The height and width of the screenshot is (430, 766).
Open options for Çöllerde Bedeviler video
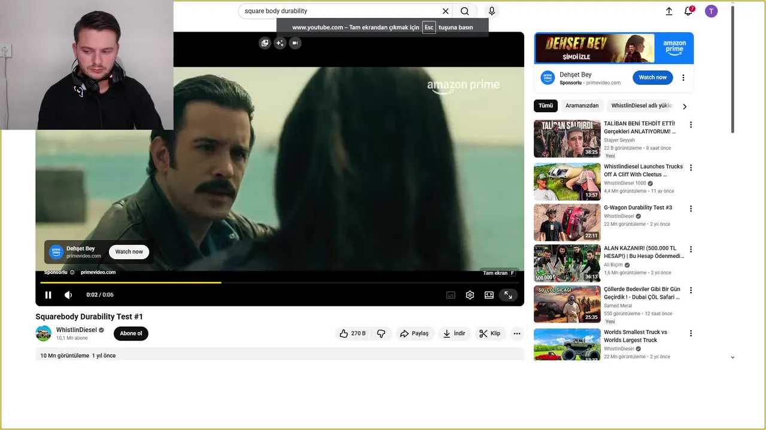(x=691, y=290)
